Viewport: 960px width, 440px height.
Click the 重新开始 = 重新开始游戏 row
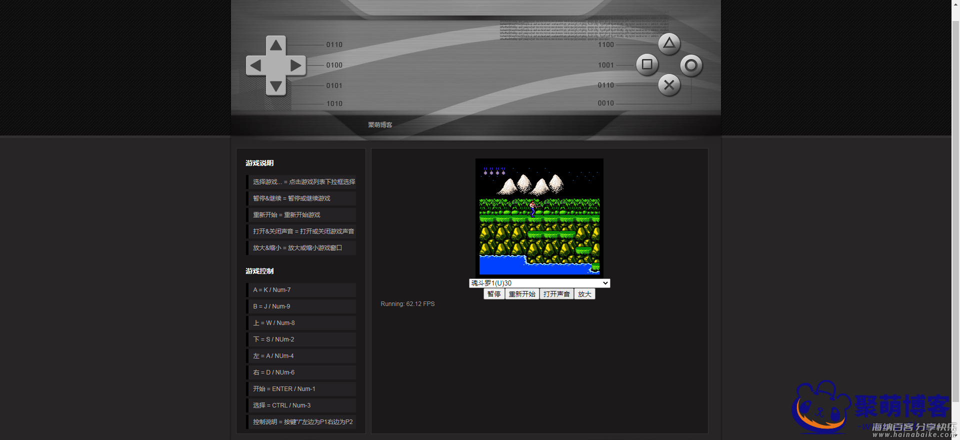[x=301, y=215]
